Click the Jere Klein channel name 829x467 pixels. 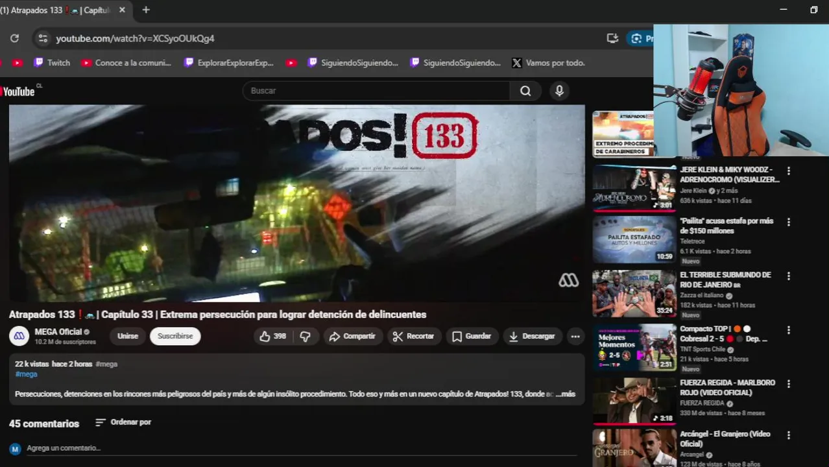pos(693,191)
